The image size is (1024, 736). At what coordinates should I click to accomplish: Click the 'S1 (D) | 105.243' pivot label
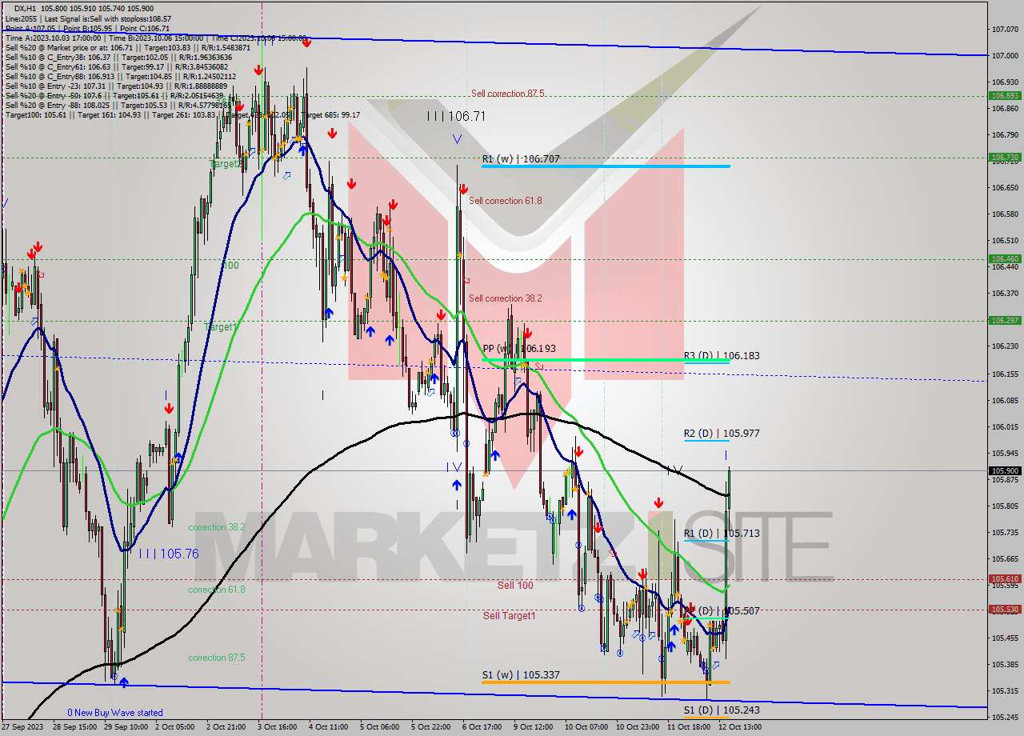click(722, 710)
